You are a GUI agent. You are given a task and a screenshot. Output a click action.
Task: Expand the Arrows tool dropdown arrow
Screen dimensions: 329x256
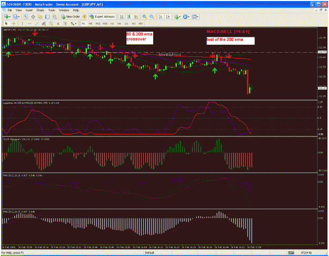75,24
